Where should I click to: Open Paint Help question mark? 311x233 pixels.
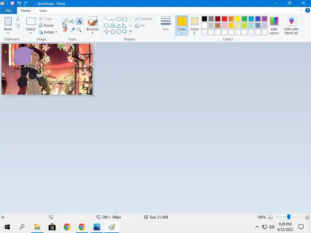(307, 11)
